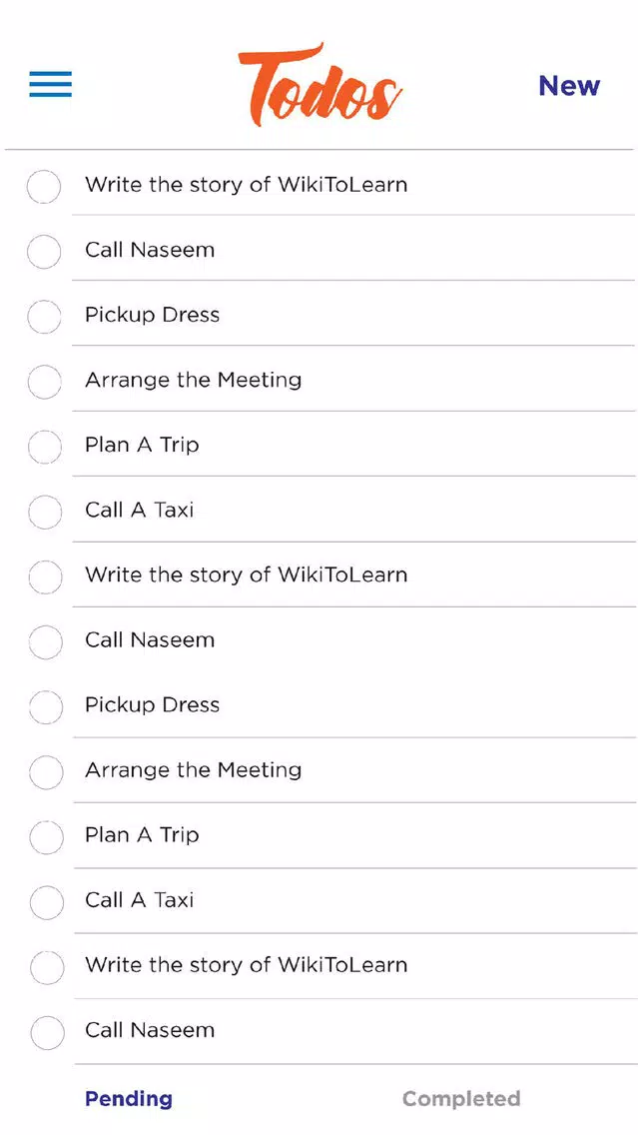This screenshot has width=638, height=1135.
Task: Check the second Write the story of WikiToLearn circle
Action: [45, 576]
